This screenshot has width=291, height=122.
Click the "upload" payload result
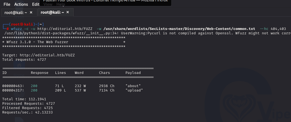(x=134, y=90)
